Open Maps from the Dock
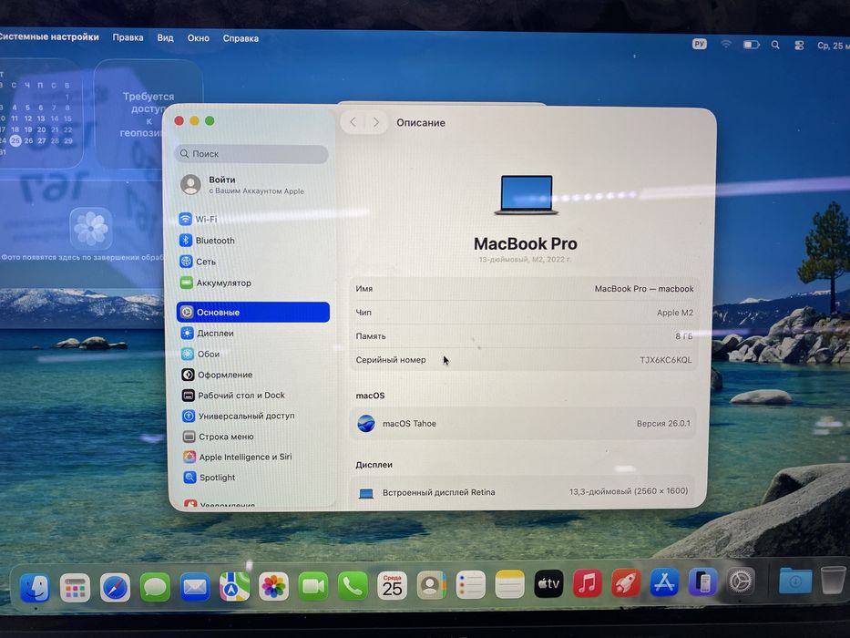This screenshot has width=850, height=638. click(x=234, y=586)
